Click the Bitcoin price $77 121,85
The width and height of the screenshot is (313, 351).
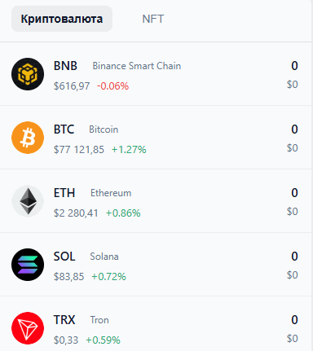click(x=79, y=150)
